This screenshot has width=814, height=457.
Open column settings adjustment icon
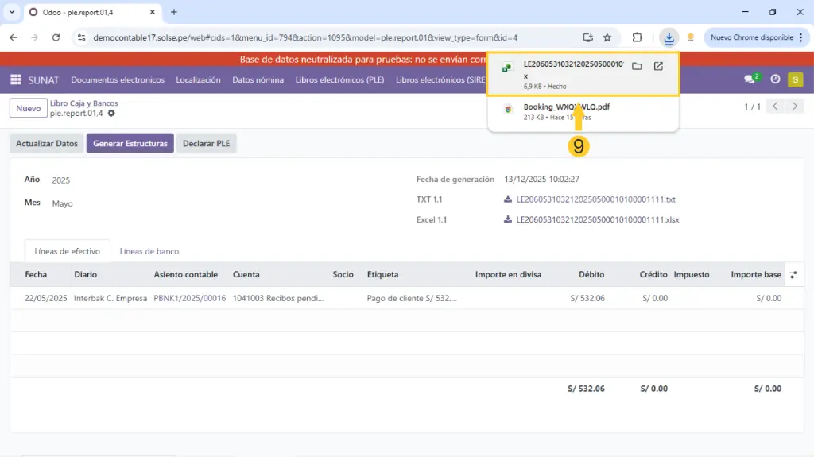coord(793,274)
